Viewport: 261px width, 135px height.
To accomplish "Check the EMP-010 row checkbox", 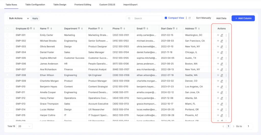I will [7, 86].
